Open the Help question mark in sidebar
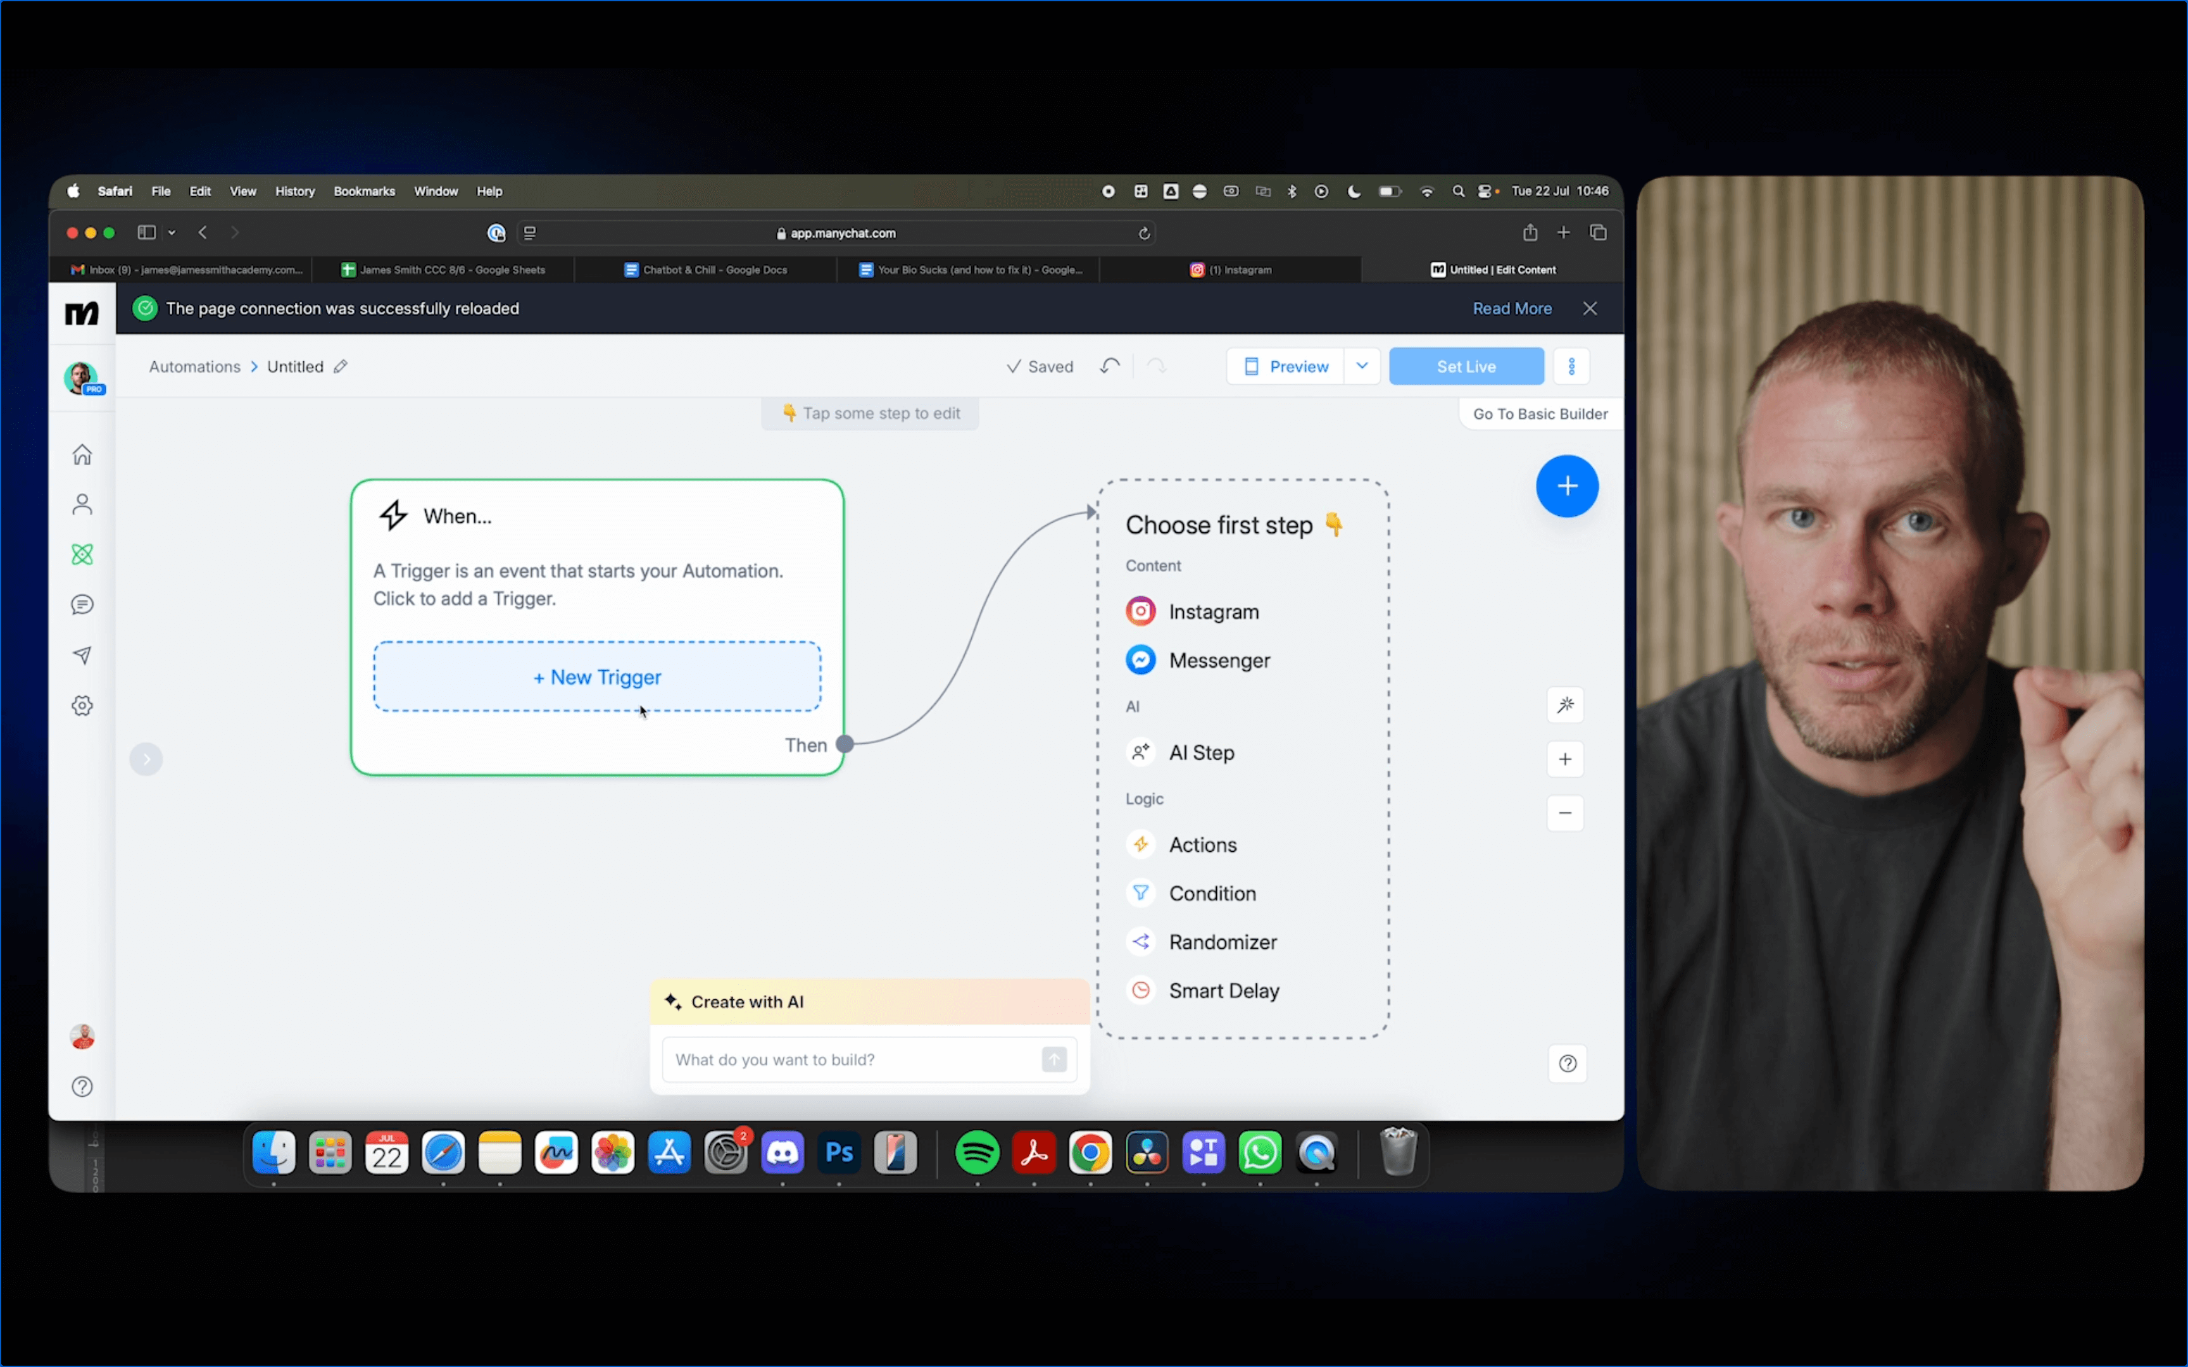 [82, 1087]
